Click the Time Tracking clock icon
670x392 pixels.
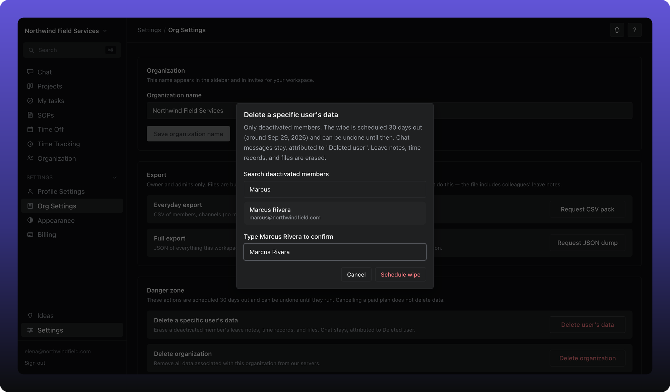point(30,144)
